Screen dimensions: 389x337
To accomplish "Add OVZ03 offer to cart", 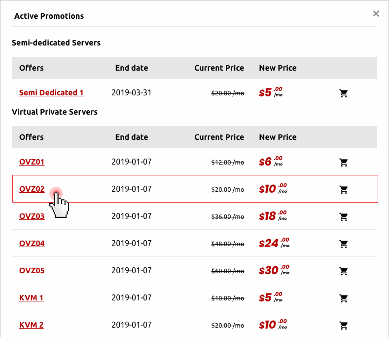I will click(344, 216).
